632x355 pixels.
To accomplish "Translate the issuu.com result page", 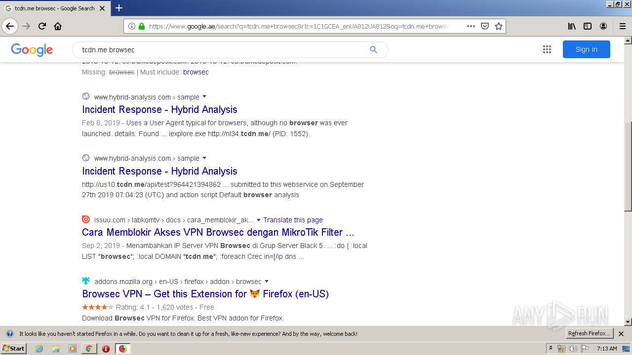I will [293, 220].
